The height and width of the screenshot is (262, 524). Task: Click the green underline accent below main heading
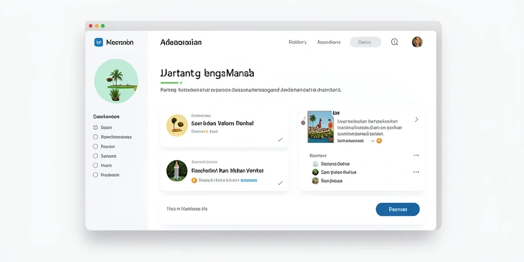coord(171,82)
